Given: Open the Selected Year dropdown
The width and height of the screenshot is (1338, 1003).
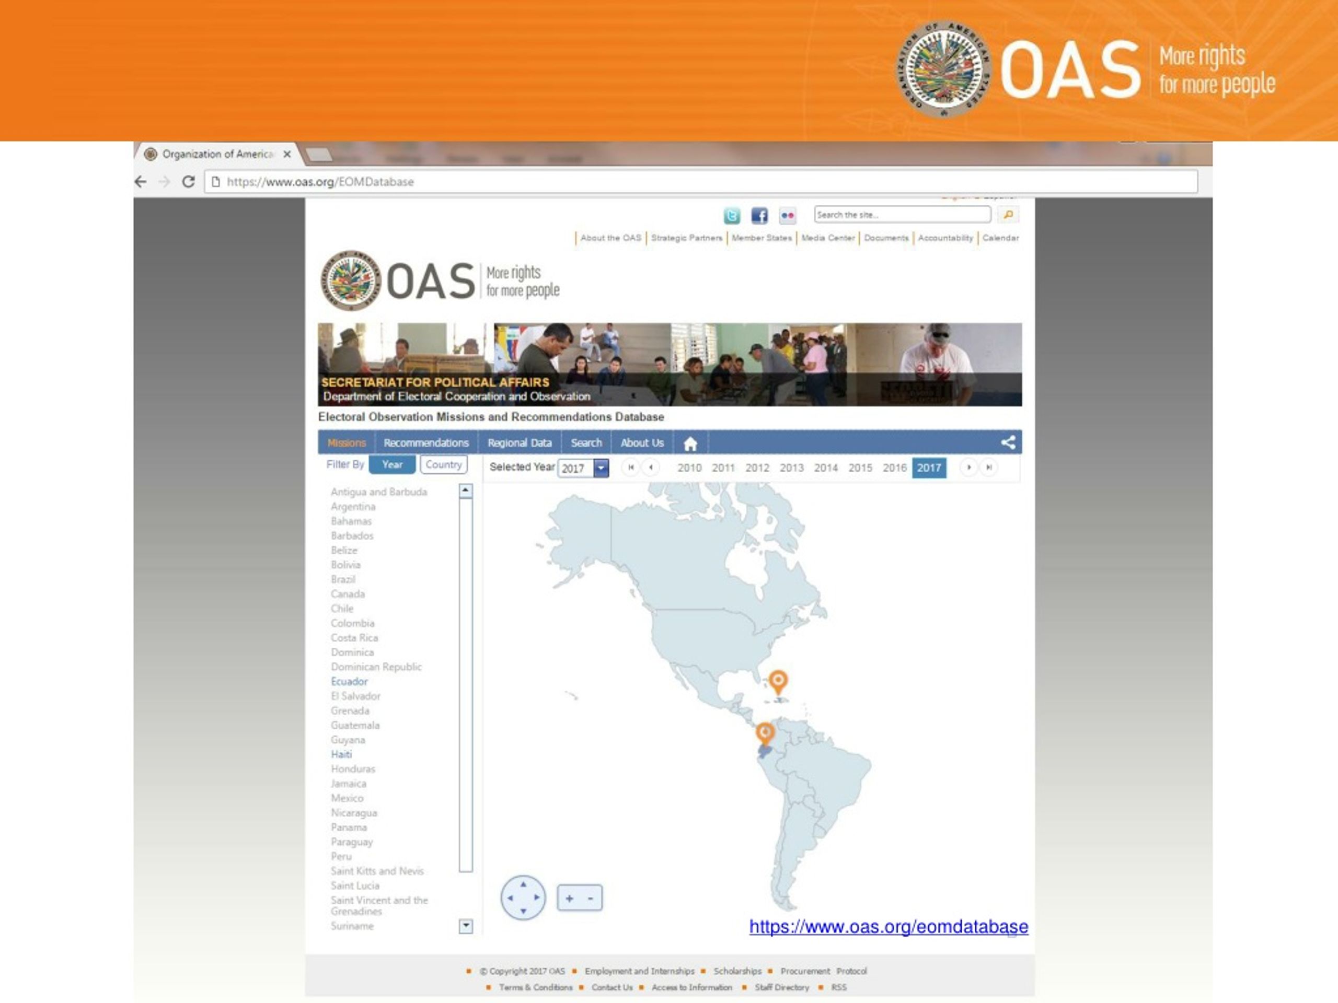Looking at the screenshot, I should (x=601, y=468).
